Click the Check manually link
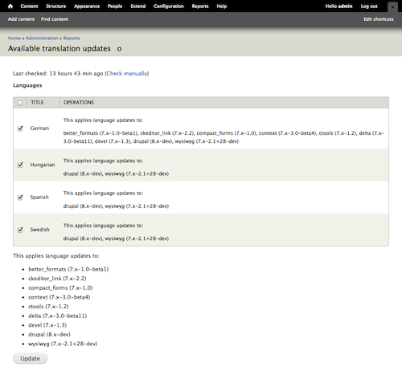The height and width of the screenshot is (391, 402). tap(127, 74)
